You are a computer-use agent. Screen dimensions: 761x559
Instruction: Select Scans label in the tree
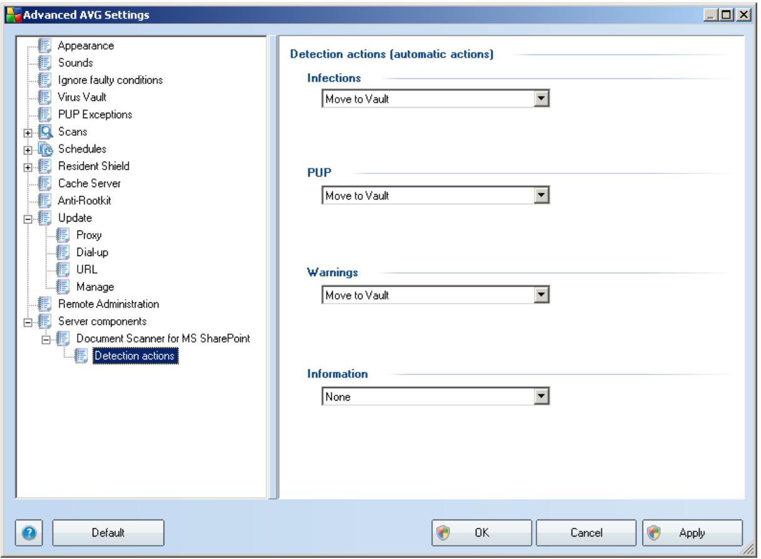(72, 132)
